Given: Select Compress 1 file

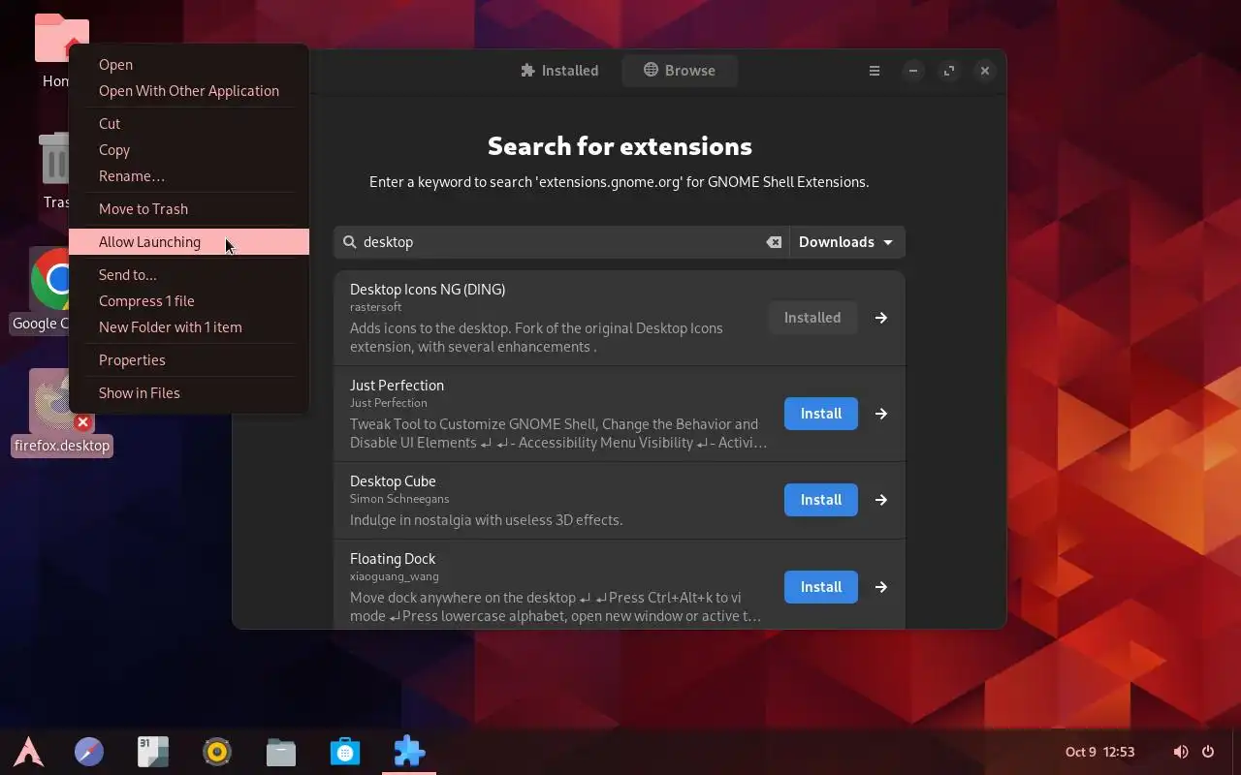Looking at the screenshot, I should coord(188,301).
